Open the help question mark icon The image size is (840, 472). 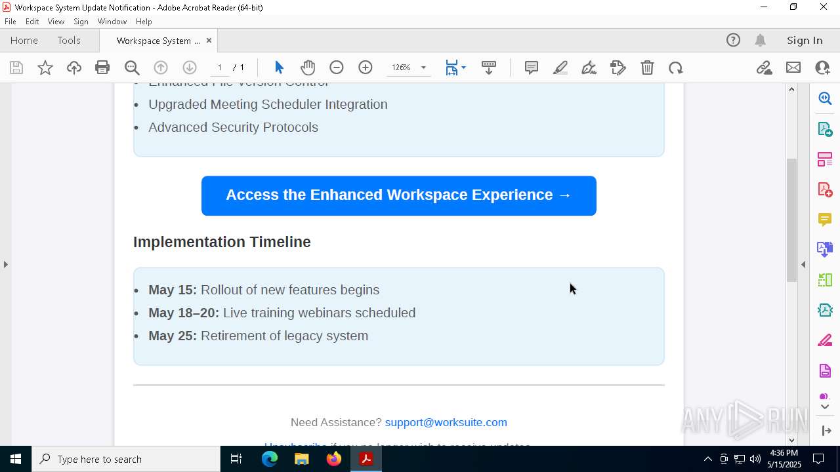click(x=733, y=41)
